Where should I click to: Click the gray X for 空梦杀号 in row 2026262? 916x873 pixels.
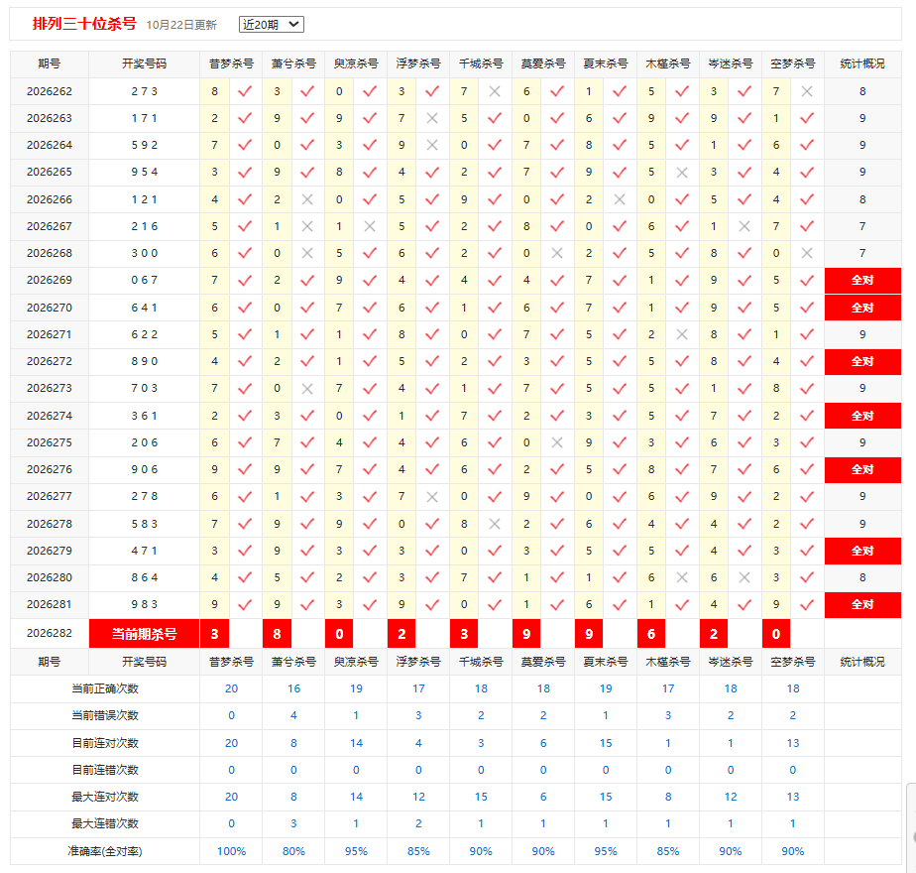(807, 91)
